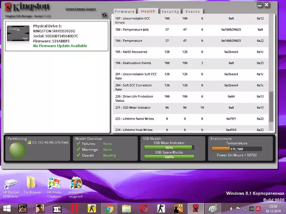The image size is (286, 214).
Task: Click the SSD Spare Blocks 100% bar
Action: pos(169,157)
